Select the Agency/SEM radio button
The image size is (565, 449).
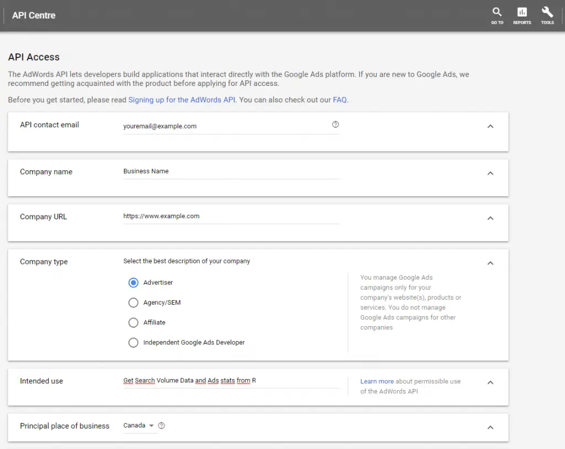[x=134, y=302]
